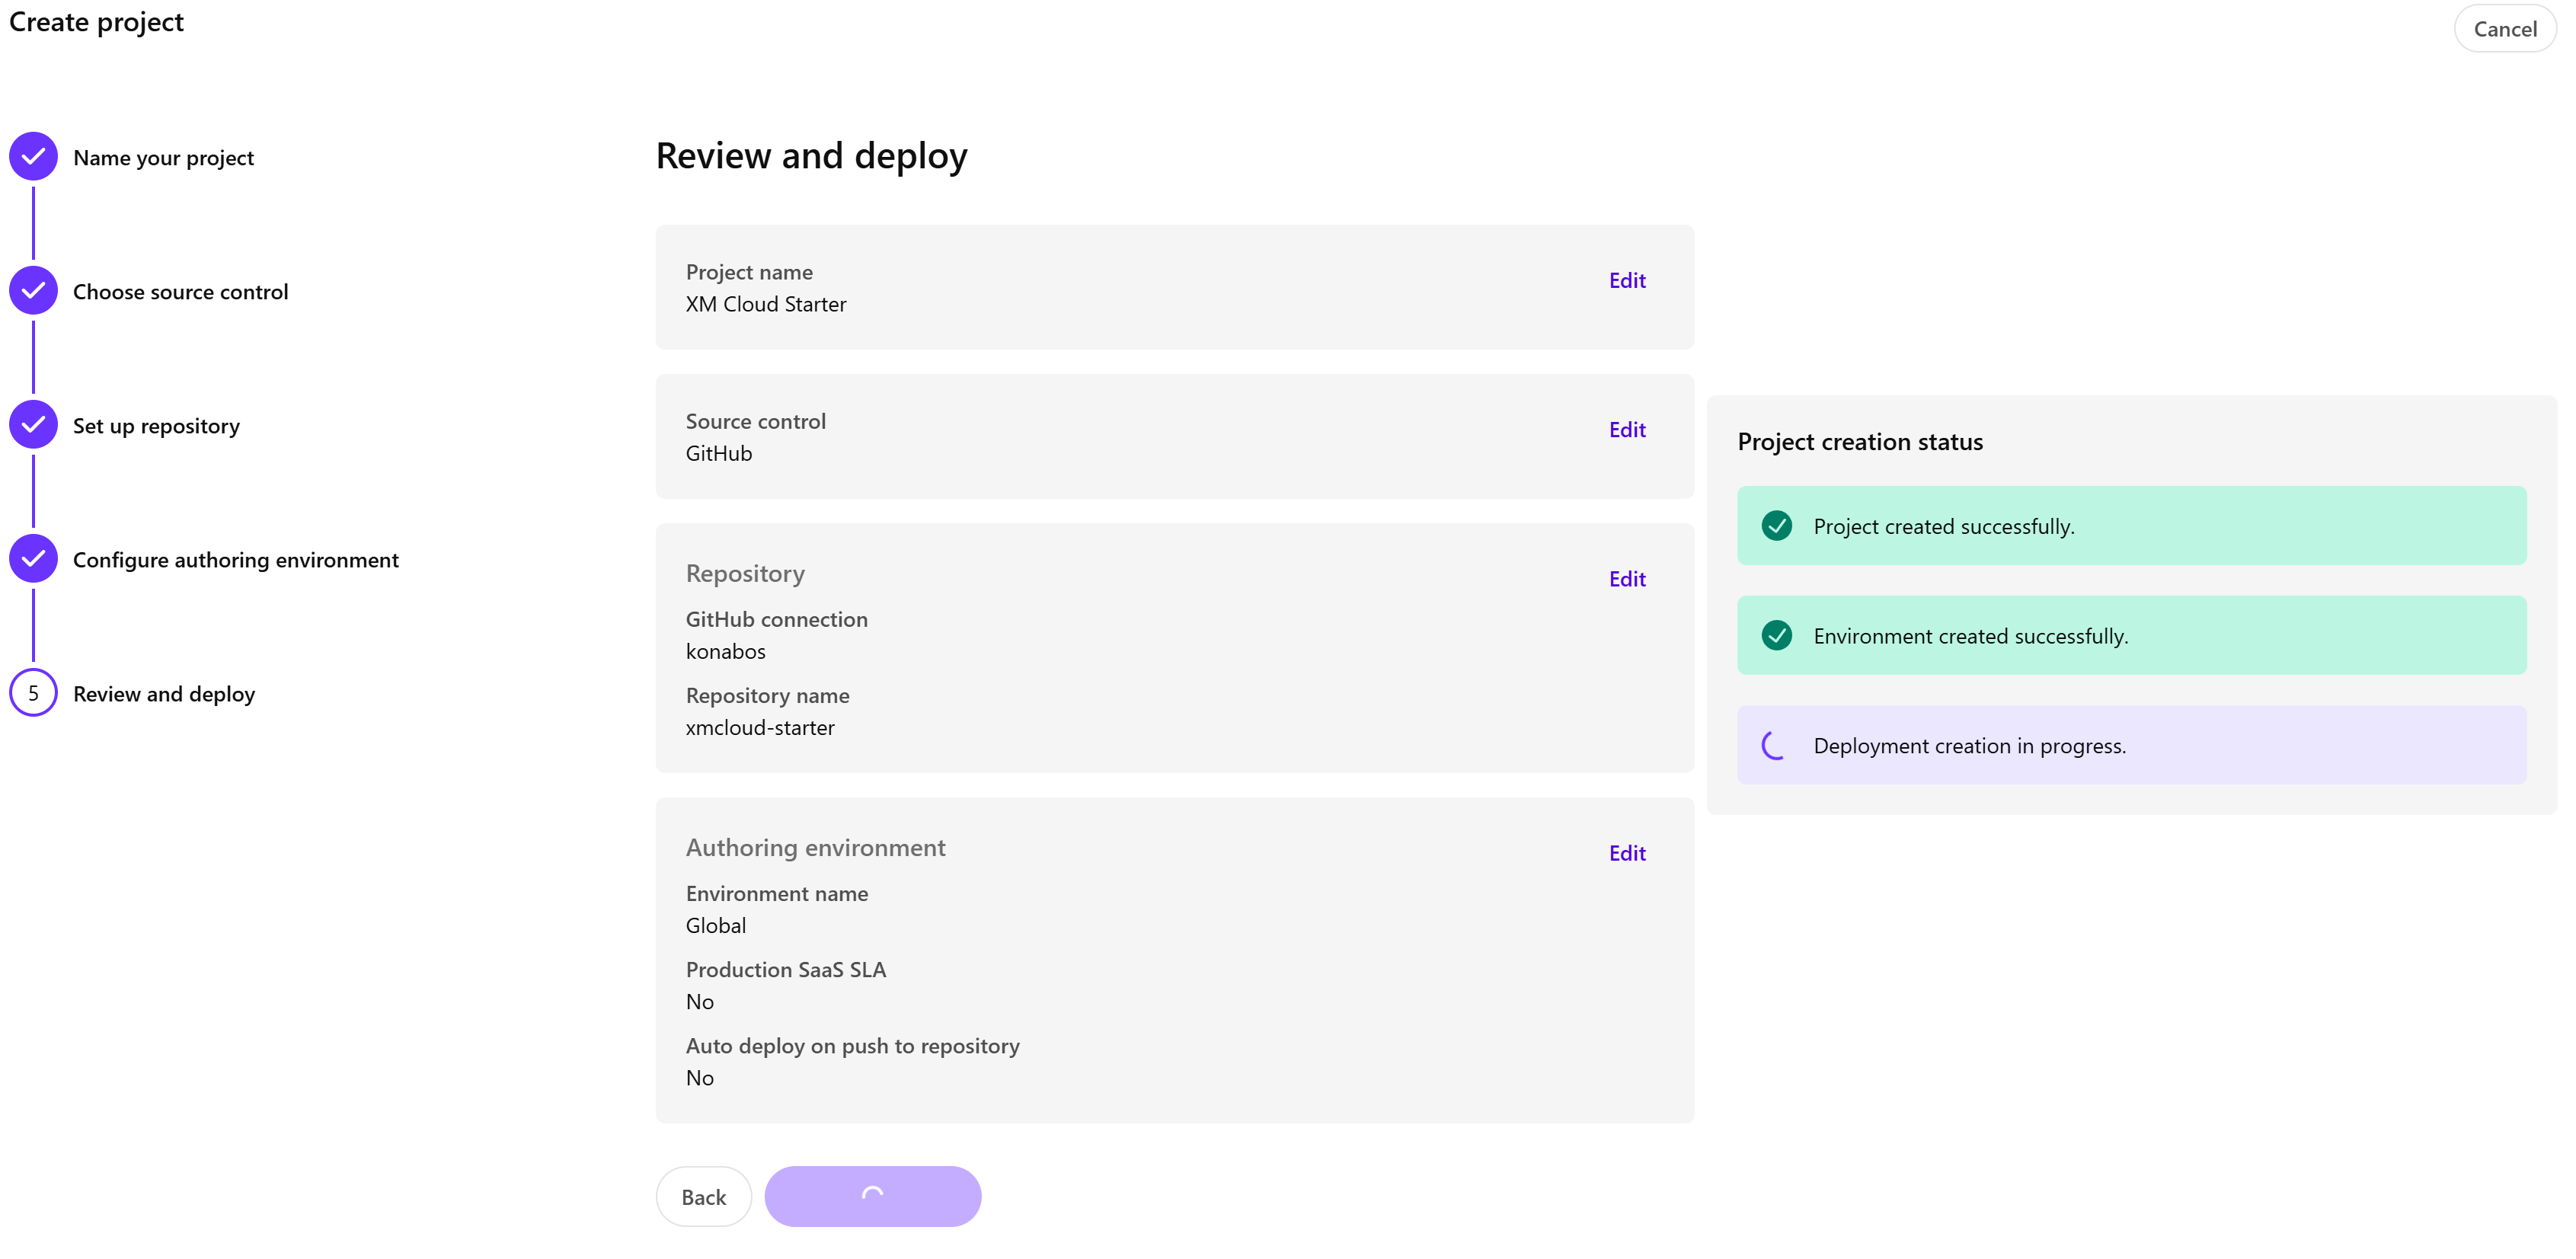Click the green checkmark beside Project created successfully

point(1777,525)
